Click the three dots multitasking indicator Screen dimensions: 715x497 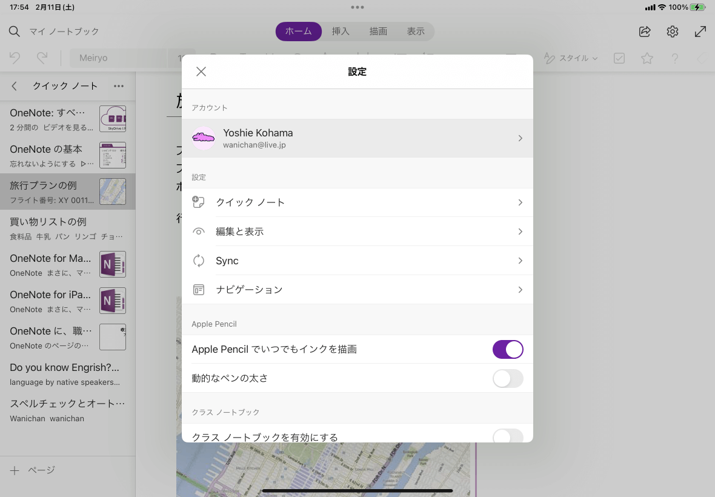click(x=358, y=7)
